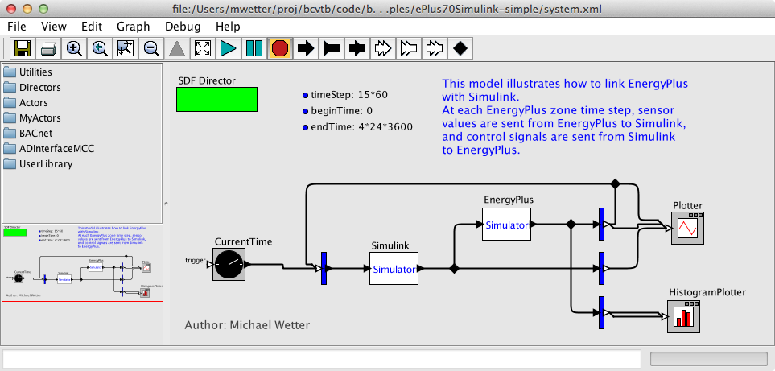This screenshot has width=775, height=371.
Task: Click the blue bar after the EnergyPlus actor
Action: pyautogui.click(x=601, y=225)
